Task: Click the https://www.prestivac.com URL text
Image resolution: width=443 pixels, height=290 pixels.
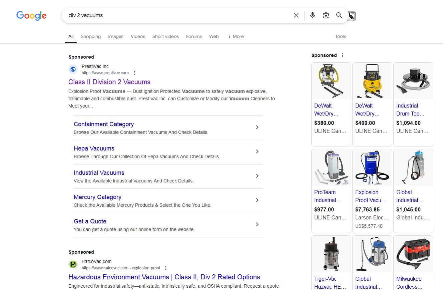Action: 105,73
